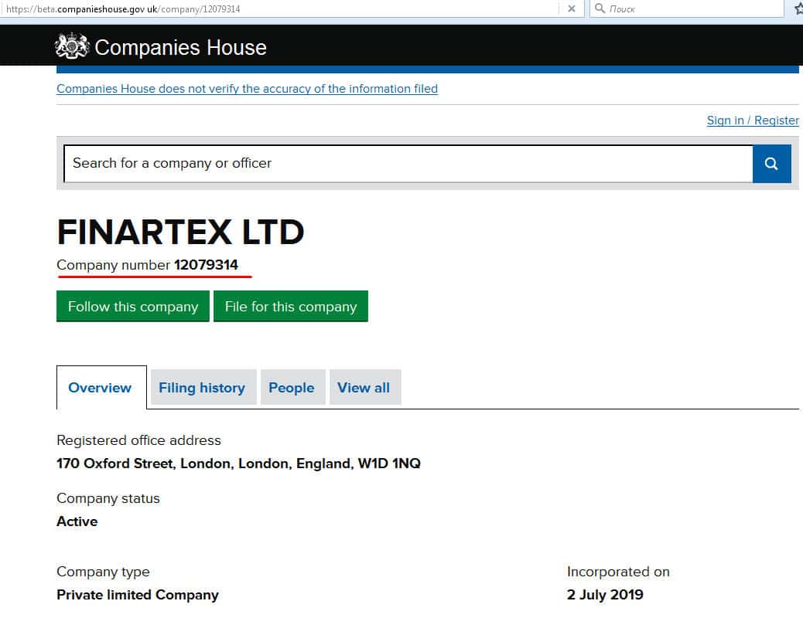Click the Private limited Company value
Image resolution: width=803 pixels, height=635 pixels.
tap(137, 595)
